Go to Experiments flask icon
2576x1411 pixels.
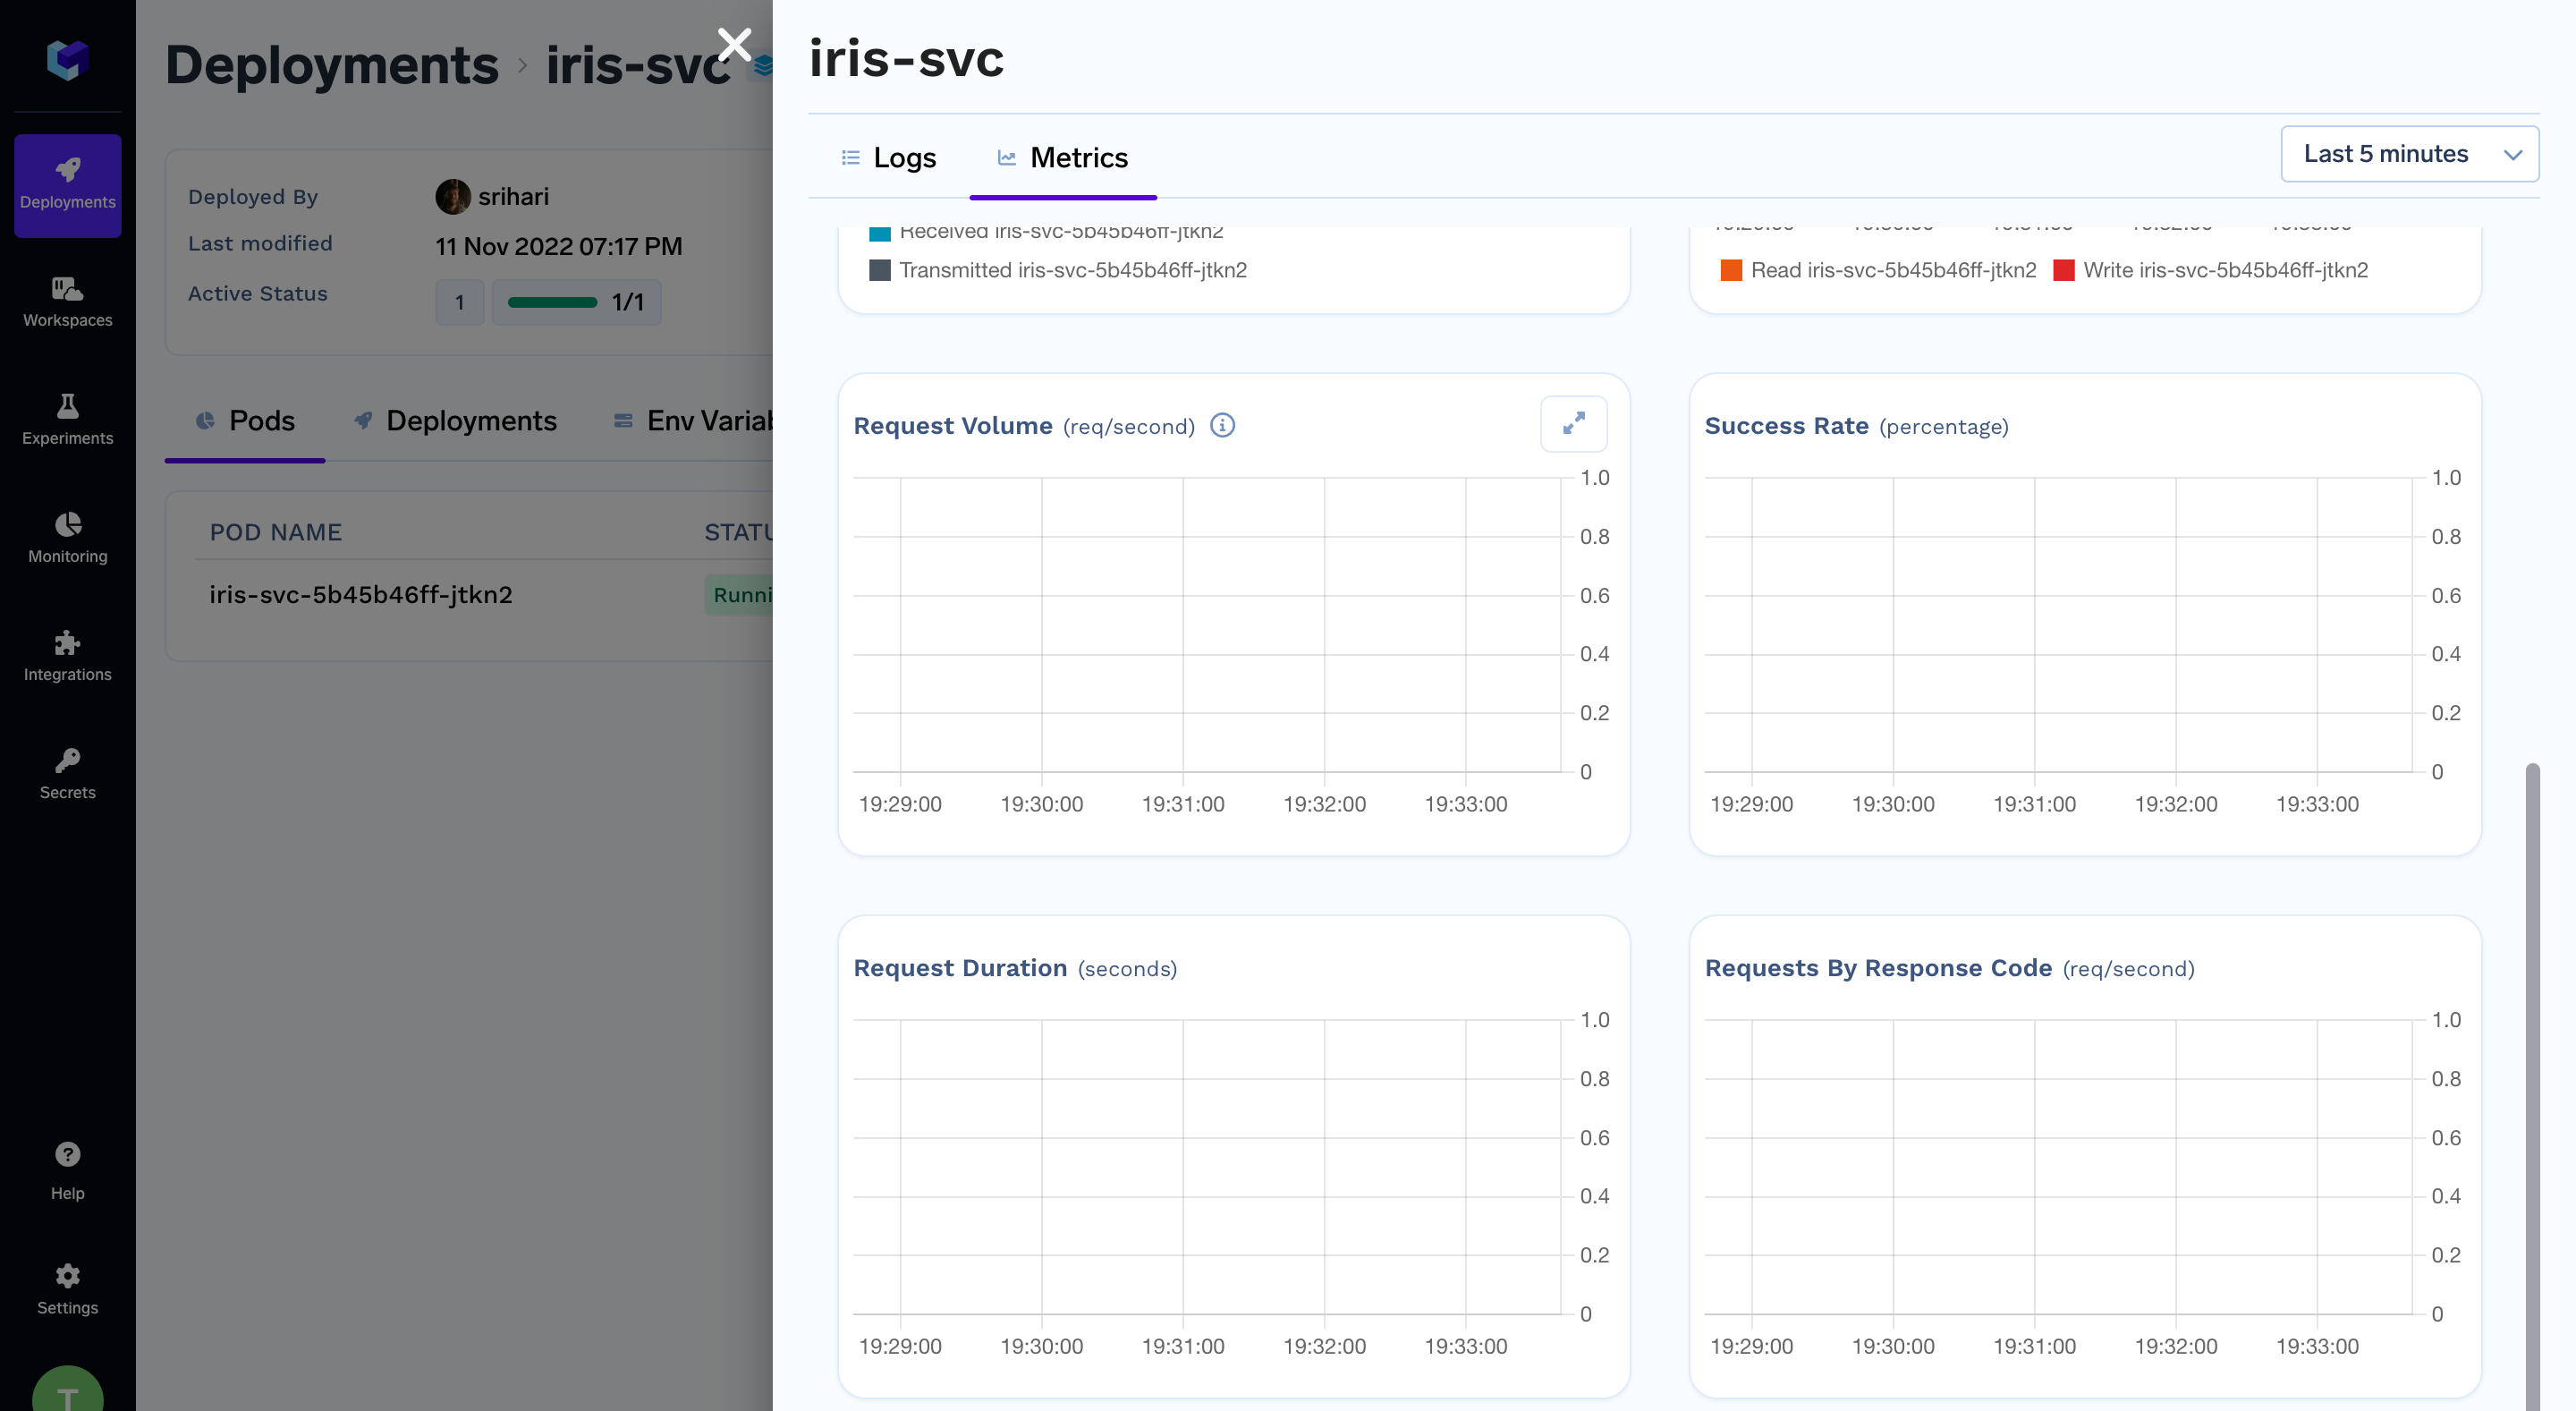pyautogui.click(x=67, y=420)
